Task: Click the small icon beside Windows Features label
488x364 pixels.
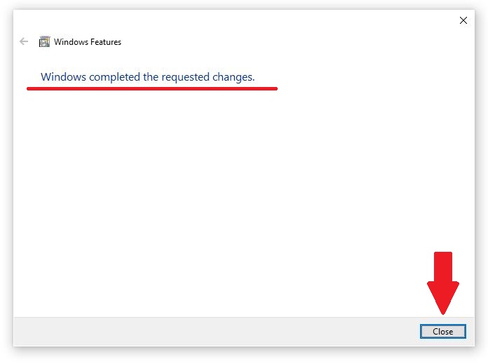Action: (x=44, y=41)
